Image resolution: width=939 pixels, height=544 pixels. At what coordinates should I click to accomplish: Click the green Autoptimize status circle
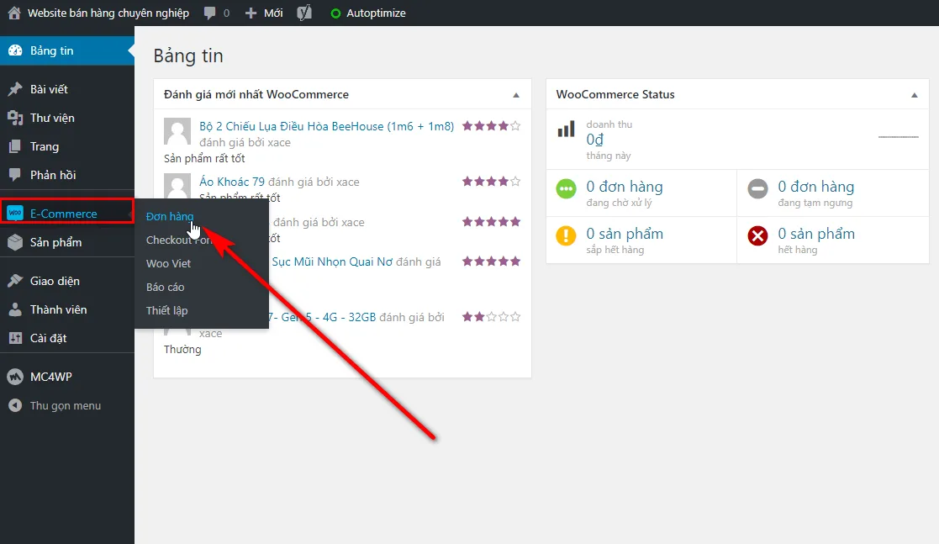[x=335, y=13]
